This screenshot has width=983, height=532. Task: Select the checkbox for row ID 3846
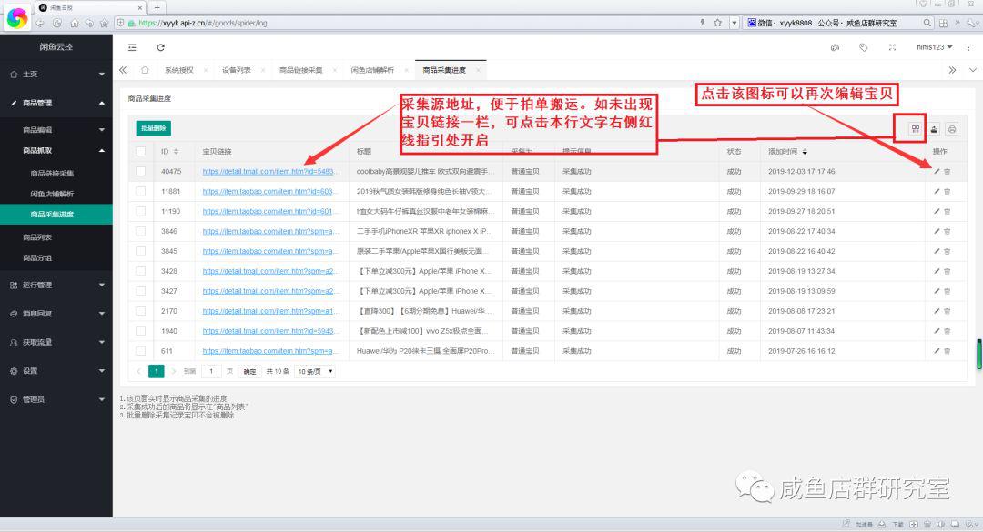point(141,231)
